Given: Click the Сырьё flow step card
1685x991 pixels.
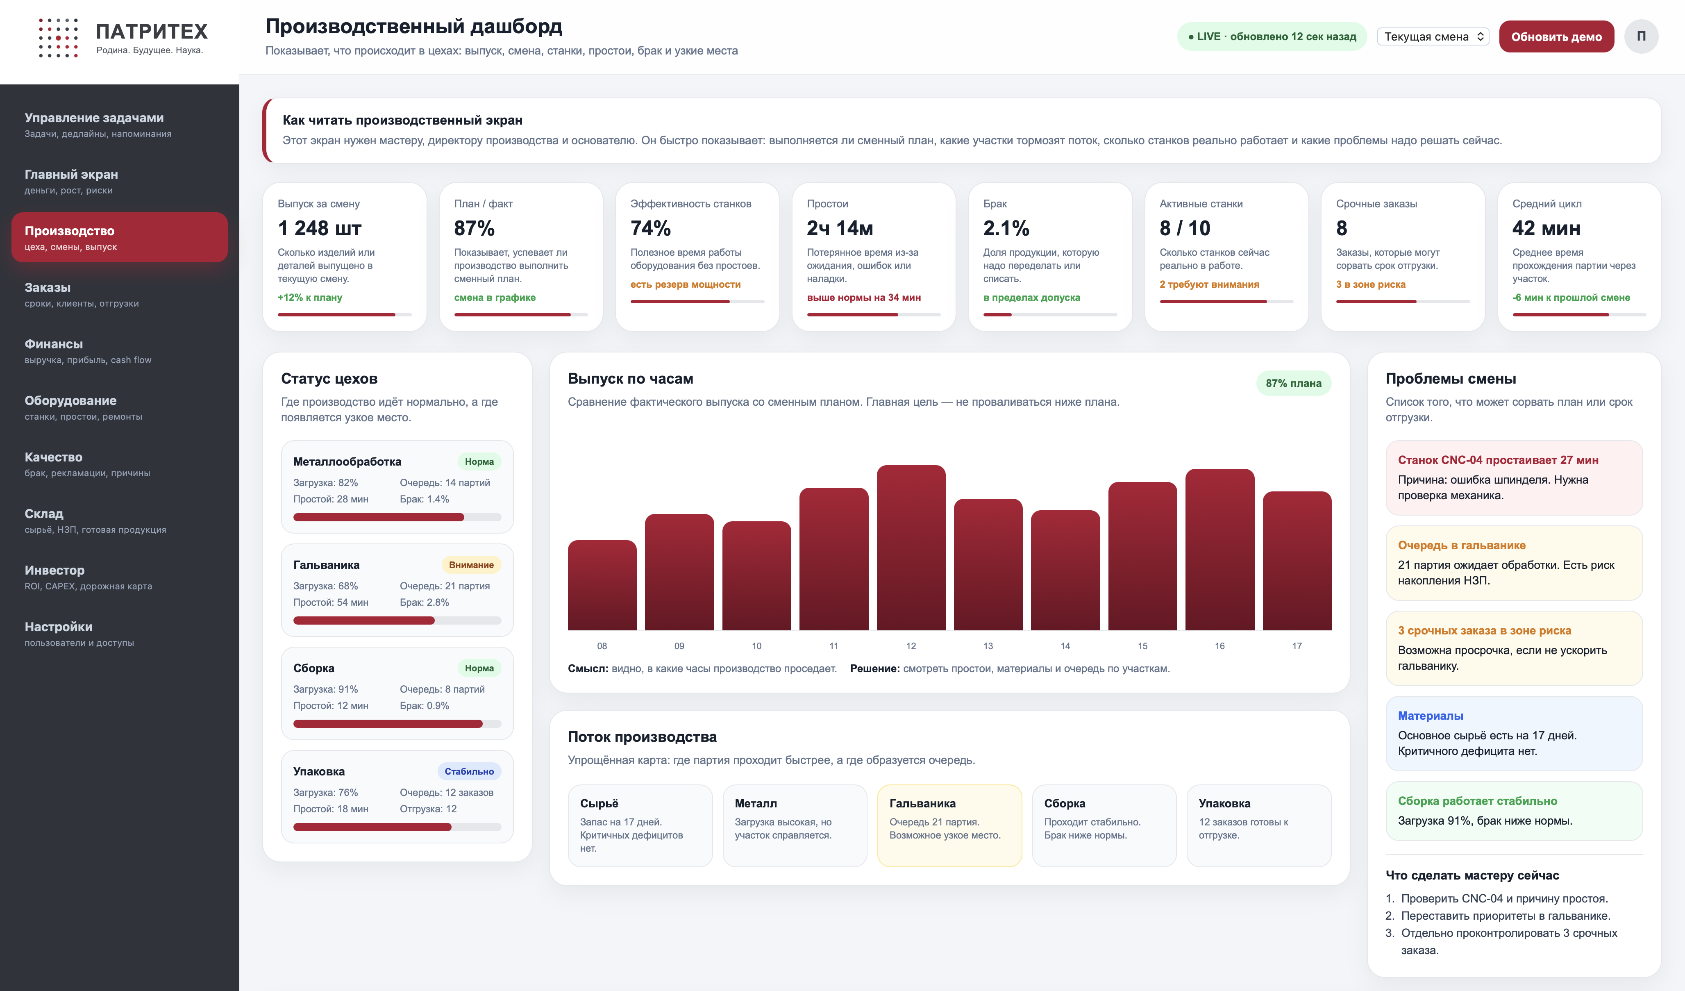Looking at the screenshot, I should coord(640,826).
